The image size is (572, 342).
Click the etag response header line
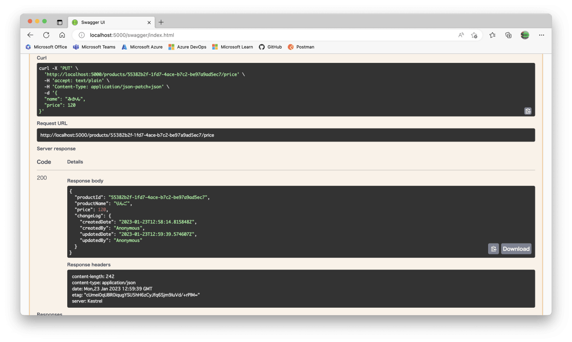coord(136,295)
